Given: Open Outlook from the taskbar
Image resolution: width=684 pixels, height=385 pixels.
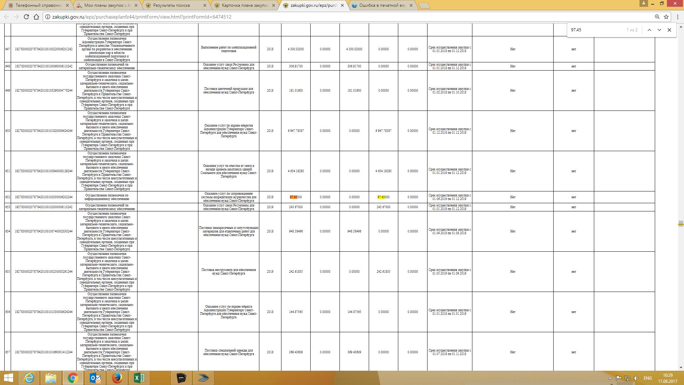Looking at the screenshot, I should [95, 378].
